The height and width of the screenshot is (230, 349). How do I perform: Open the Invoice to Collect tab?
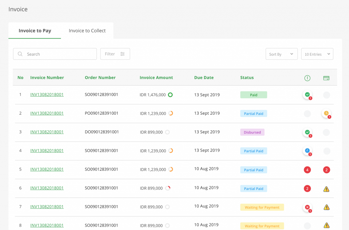[x=87, y=30]
